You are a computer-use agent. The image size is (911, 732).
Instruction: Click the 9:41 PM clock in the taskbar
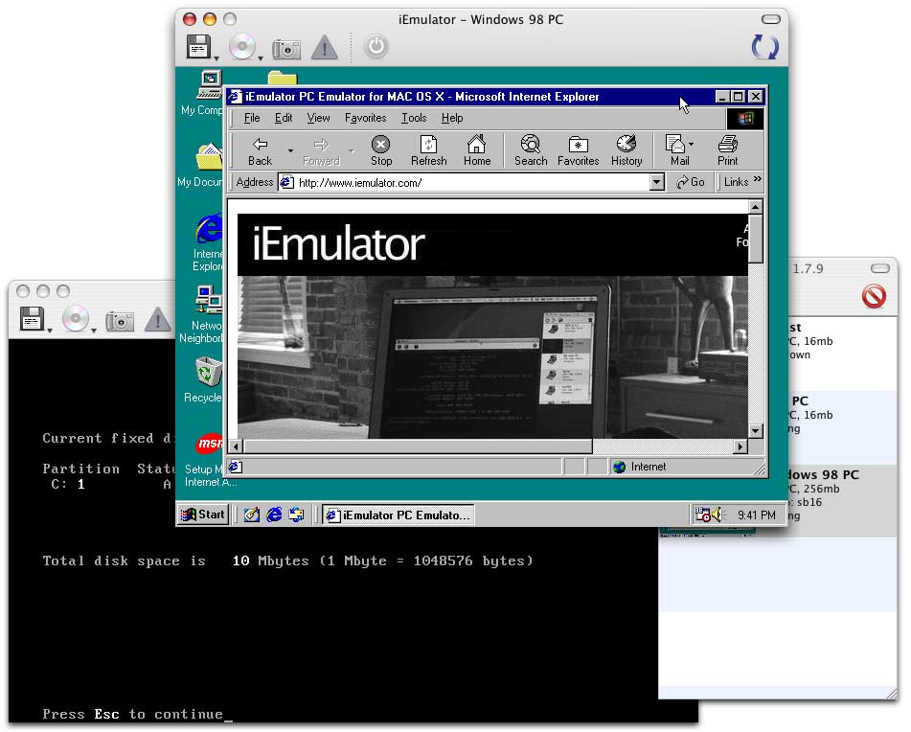pyautogui.click(x=757, y=515)
